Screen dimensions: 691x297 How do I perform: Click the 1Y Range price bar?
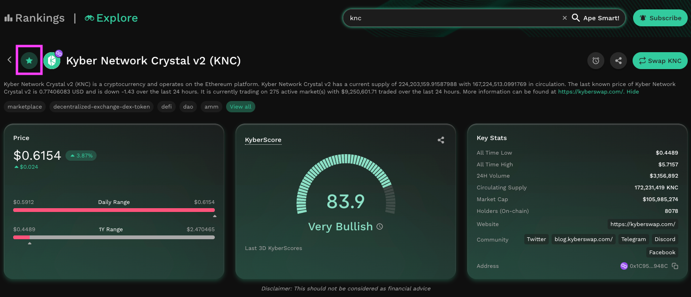pyautogui.click(x=114, y=237)
